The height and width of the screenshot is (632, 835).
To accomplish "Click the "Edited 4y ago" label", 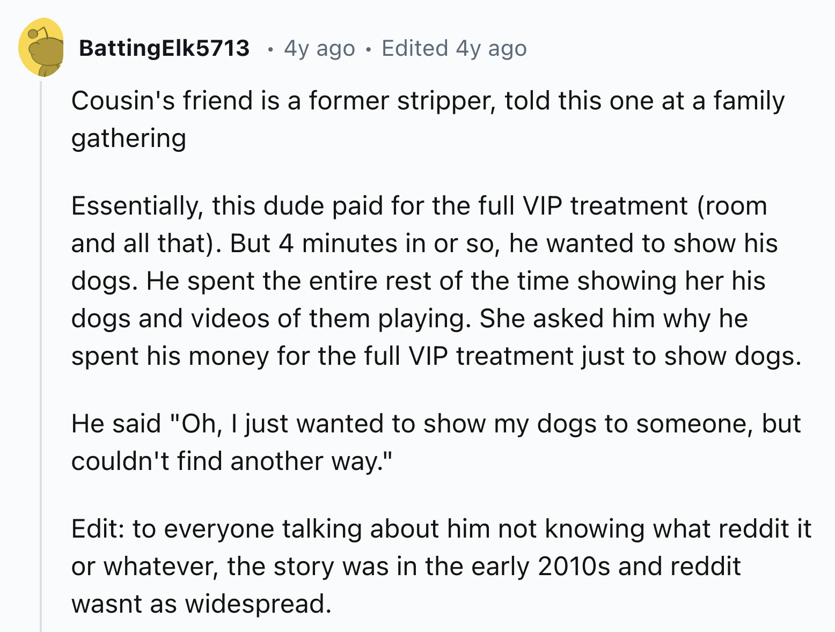I will pyautogui.click(x=454, y=48).
